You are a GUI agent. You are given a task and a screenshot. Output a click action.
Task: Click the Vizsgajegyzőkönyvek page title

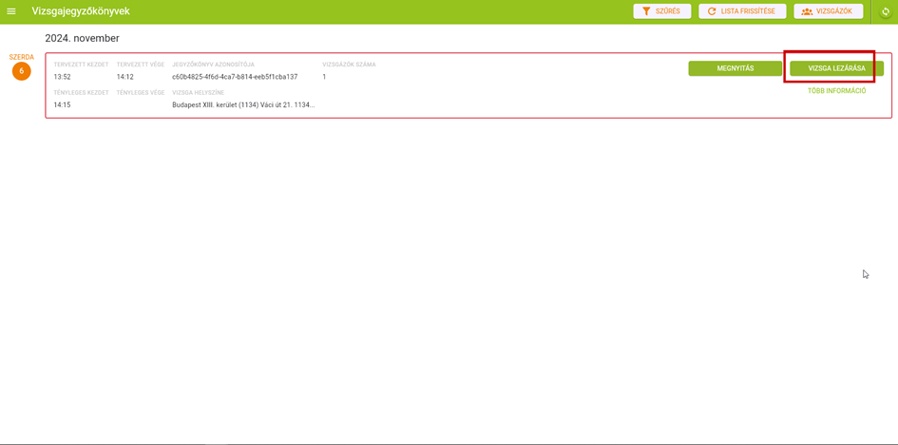tap(81, 11)
